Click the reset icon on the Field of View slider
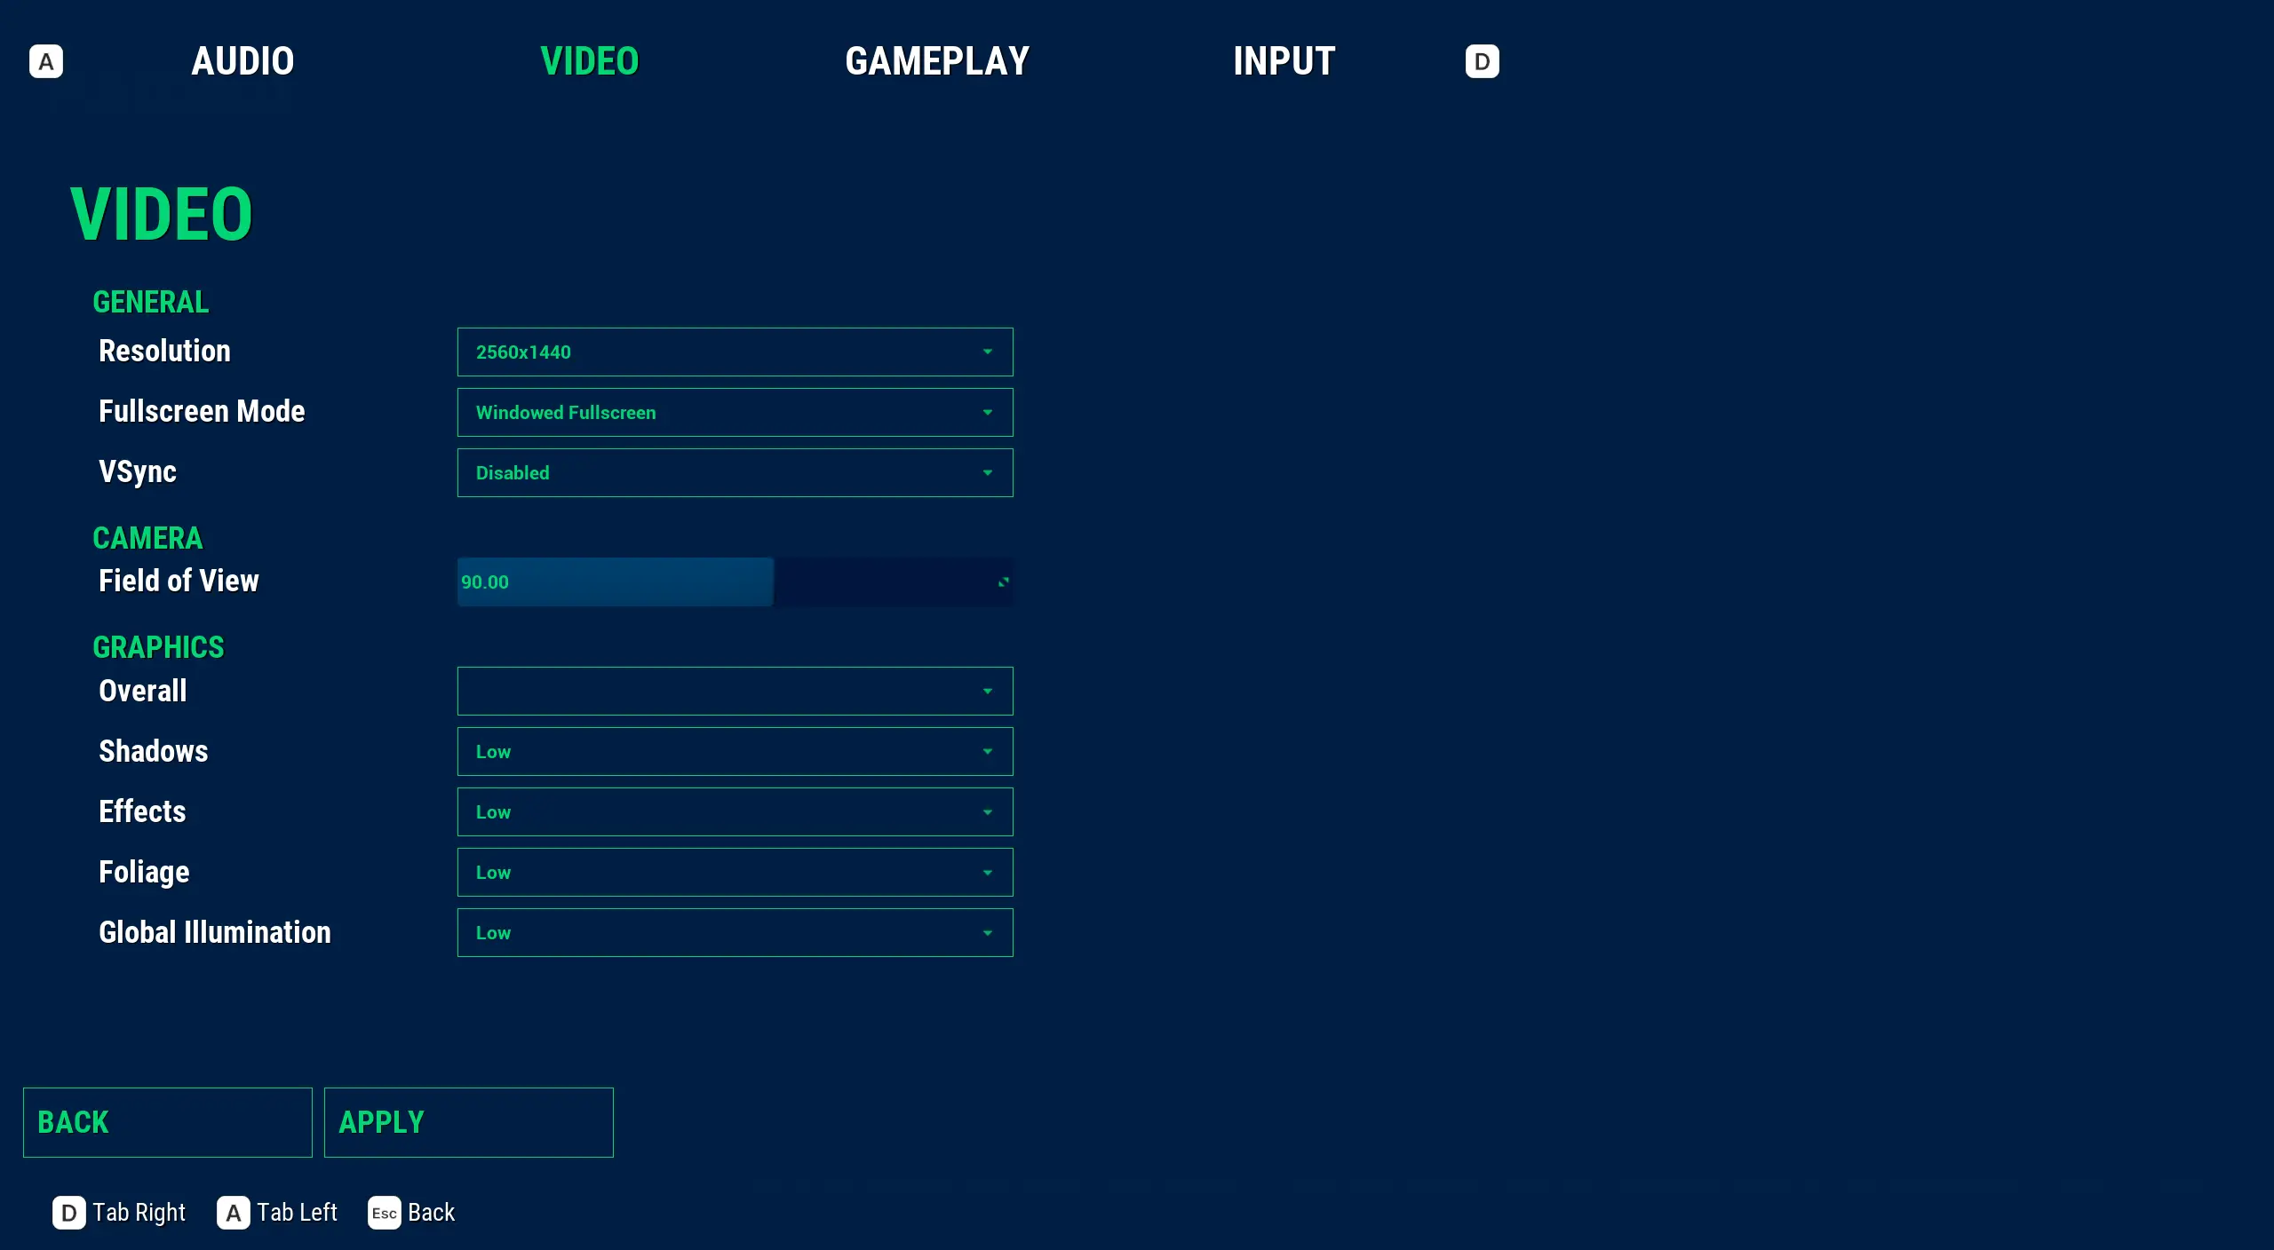The width and height of the screenshot is (2274, 1250). pyautogui.click(x=1003, y=582)
